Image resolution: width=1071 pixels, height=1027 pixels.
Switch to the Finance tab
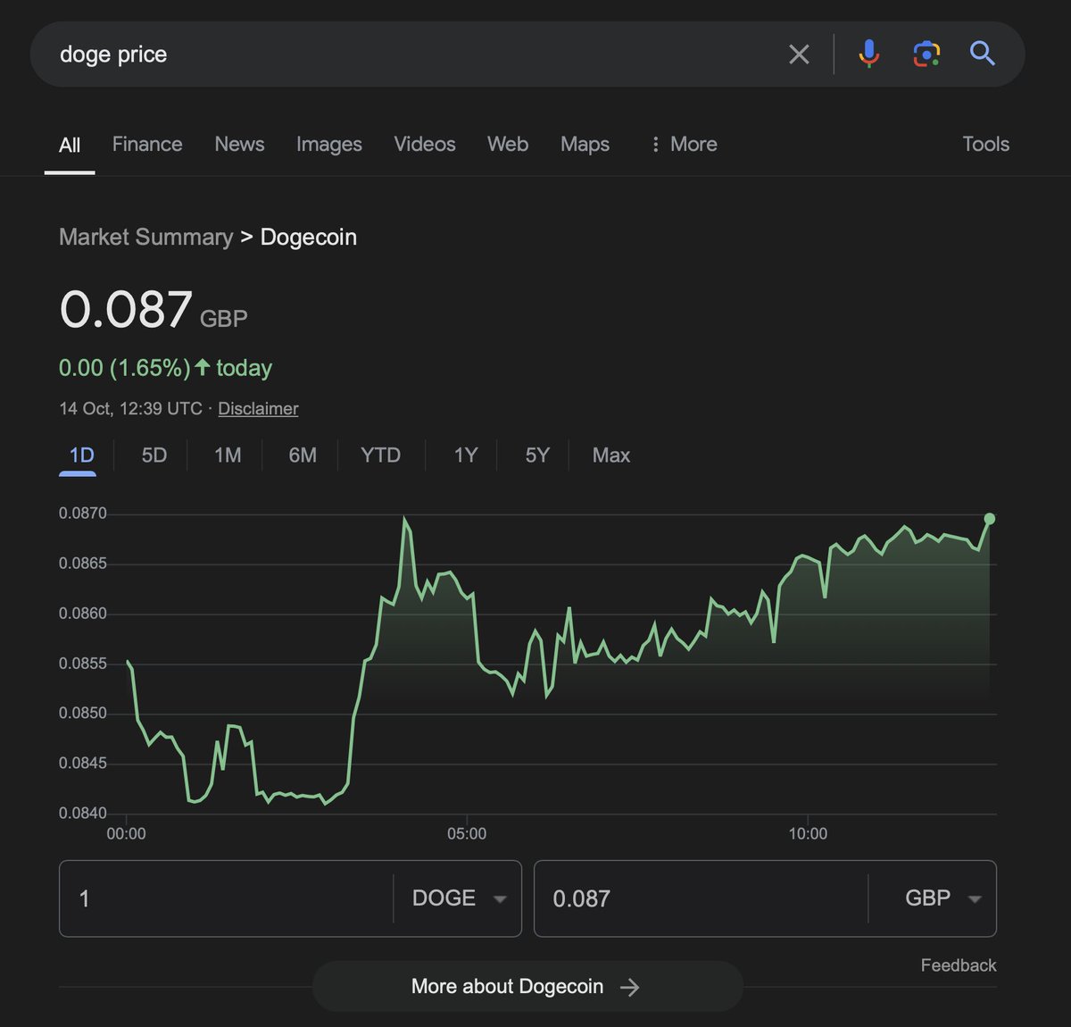pyautogui.click(x=146, y=144)
